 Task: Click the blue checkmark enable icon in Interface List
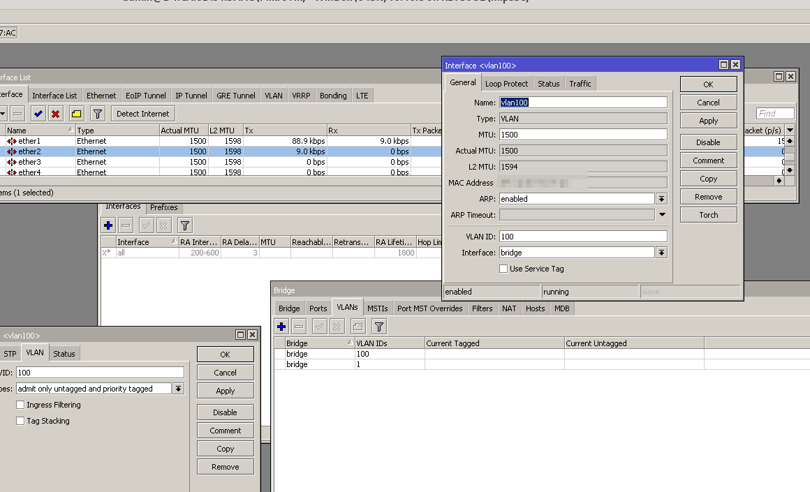point(38,114)
